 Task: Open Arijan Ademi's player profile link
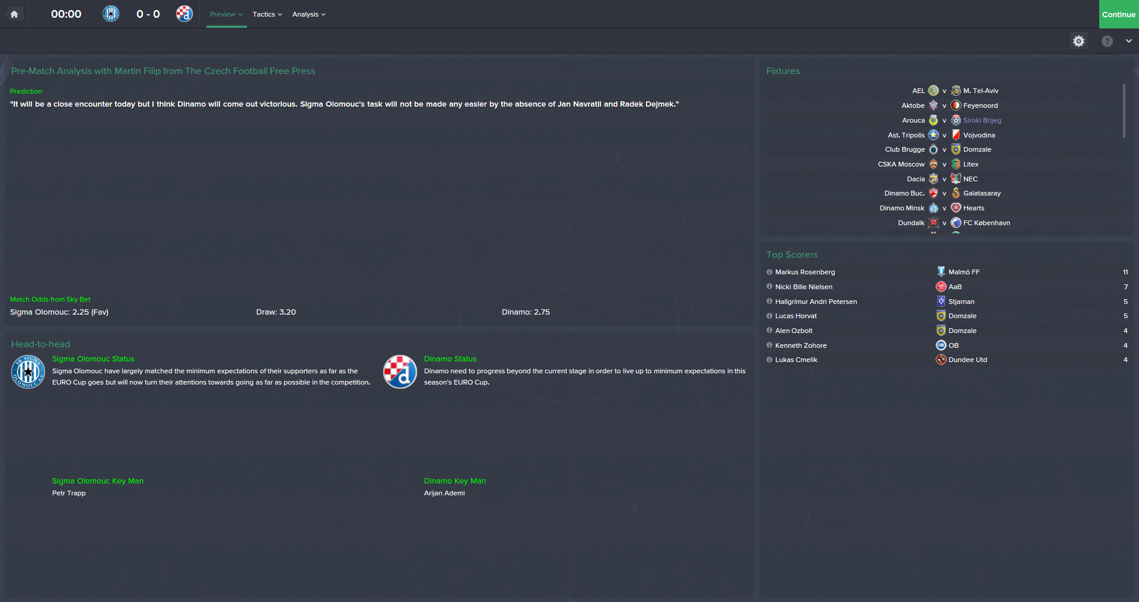coord(444,493)
